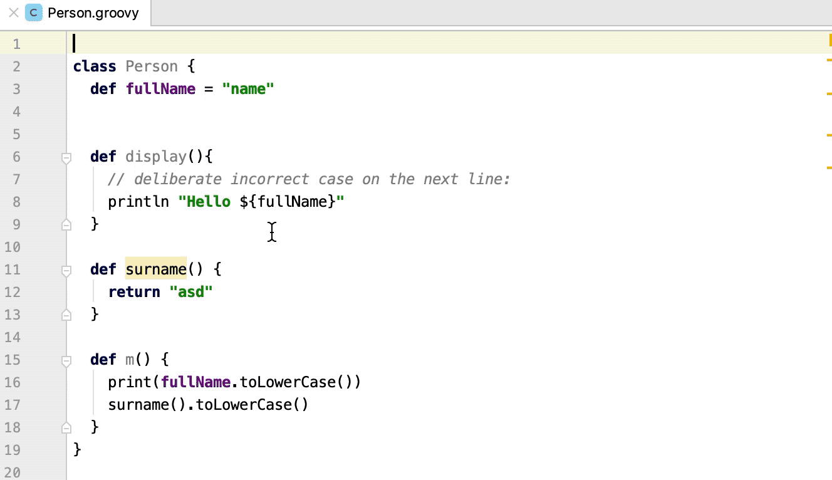Click the lowest yellow warning stripe marker

pos(829,166)
